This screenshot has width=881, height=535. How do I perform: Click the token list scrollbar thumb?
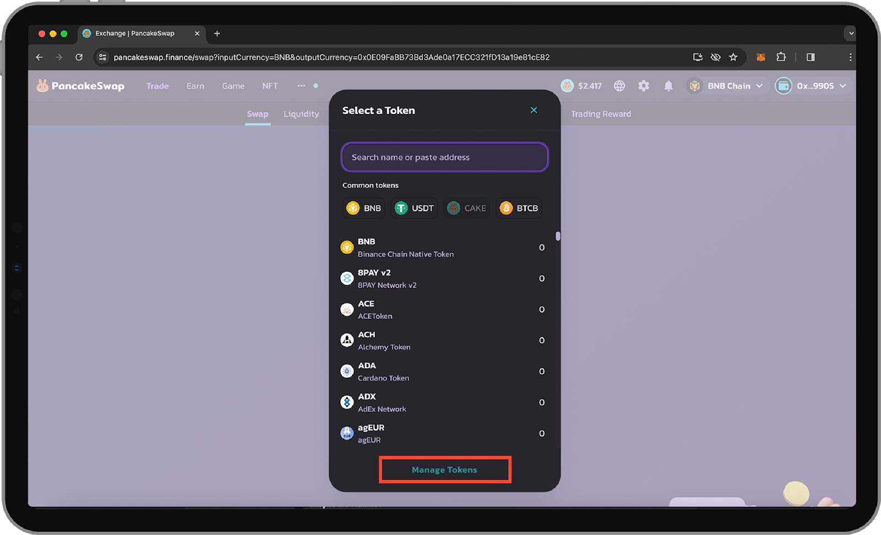point(558,236)
